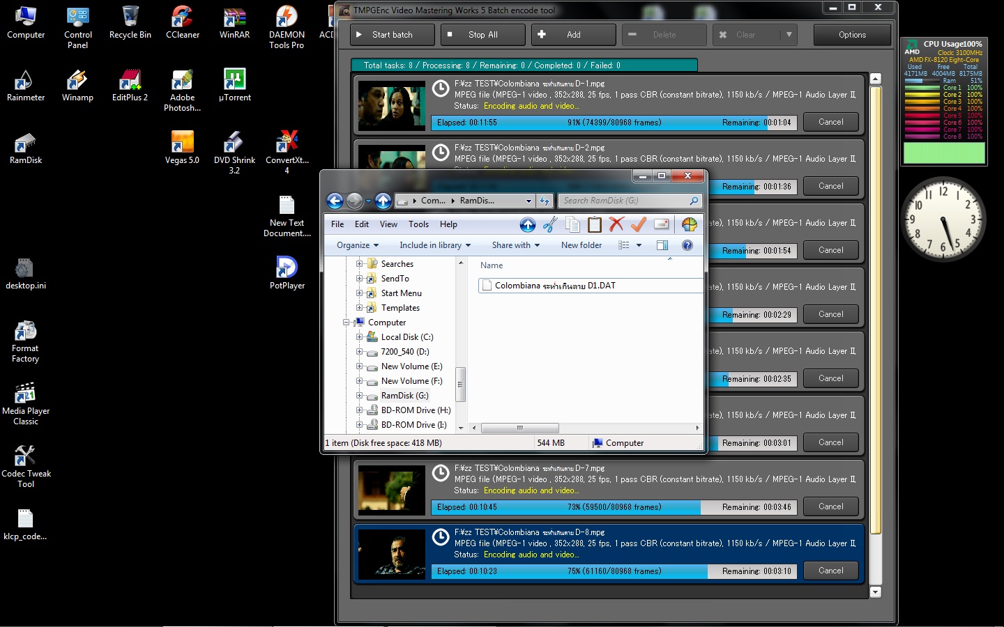Open the address bar history dropdown
The height and width of the screenshot is (627, 1004).
tap(528, 201)
